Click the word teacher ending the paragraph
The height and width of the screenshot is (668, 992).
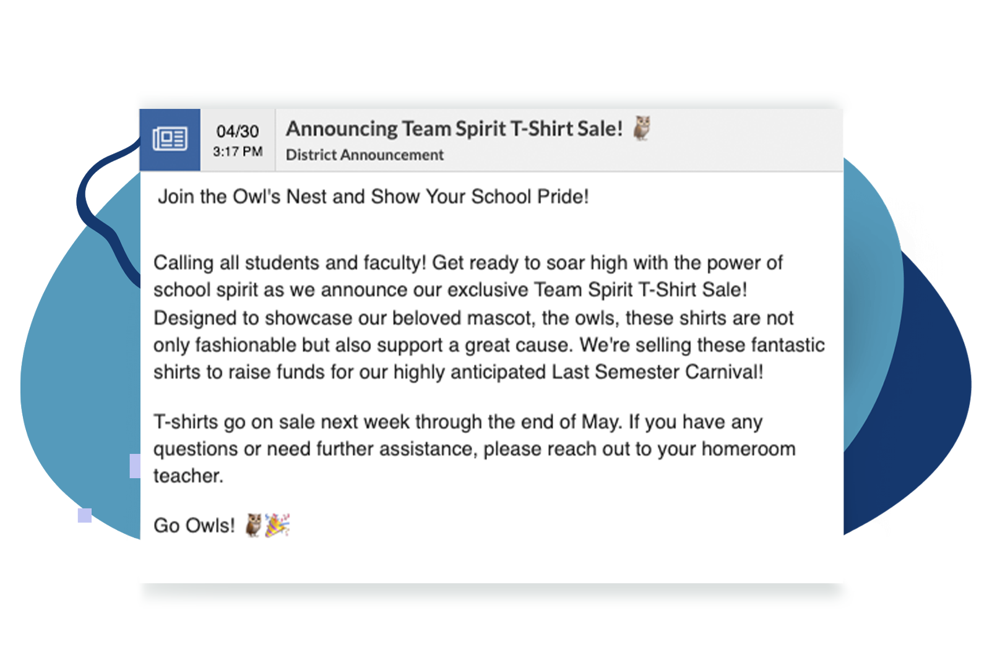coord(188,476)
